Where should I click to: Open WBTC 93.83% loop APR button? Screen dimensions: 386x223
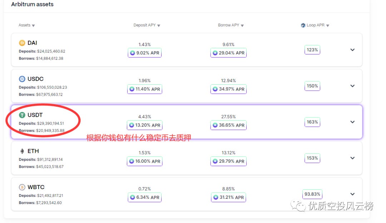tap(312, 194)
